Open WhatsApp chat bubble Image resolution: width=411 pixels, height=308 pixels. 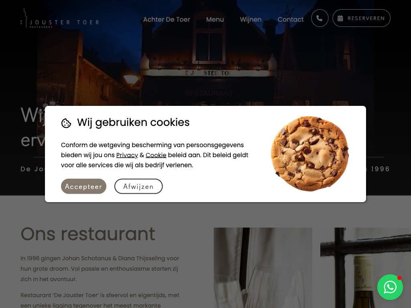pyautogui.click(x=390, y=287)
